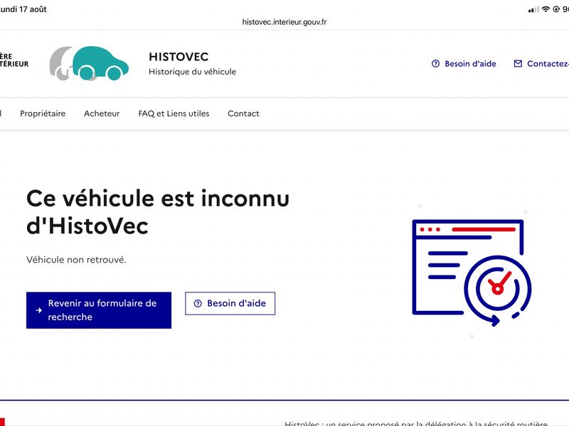The image size is (569, 426).
Task: Click the question mark icon in header help link
Action: click(x=435, y=64)
